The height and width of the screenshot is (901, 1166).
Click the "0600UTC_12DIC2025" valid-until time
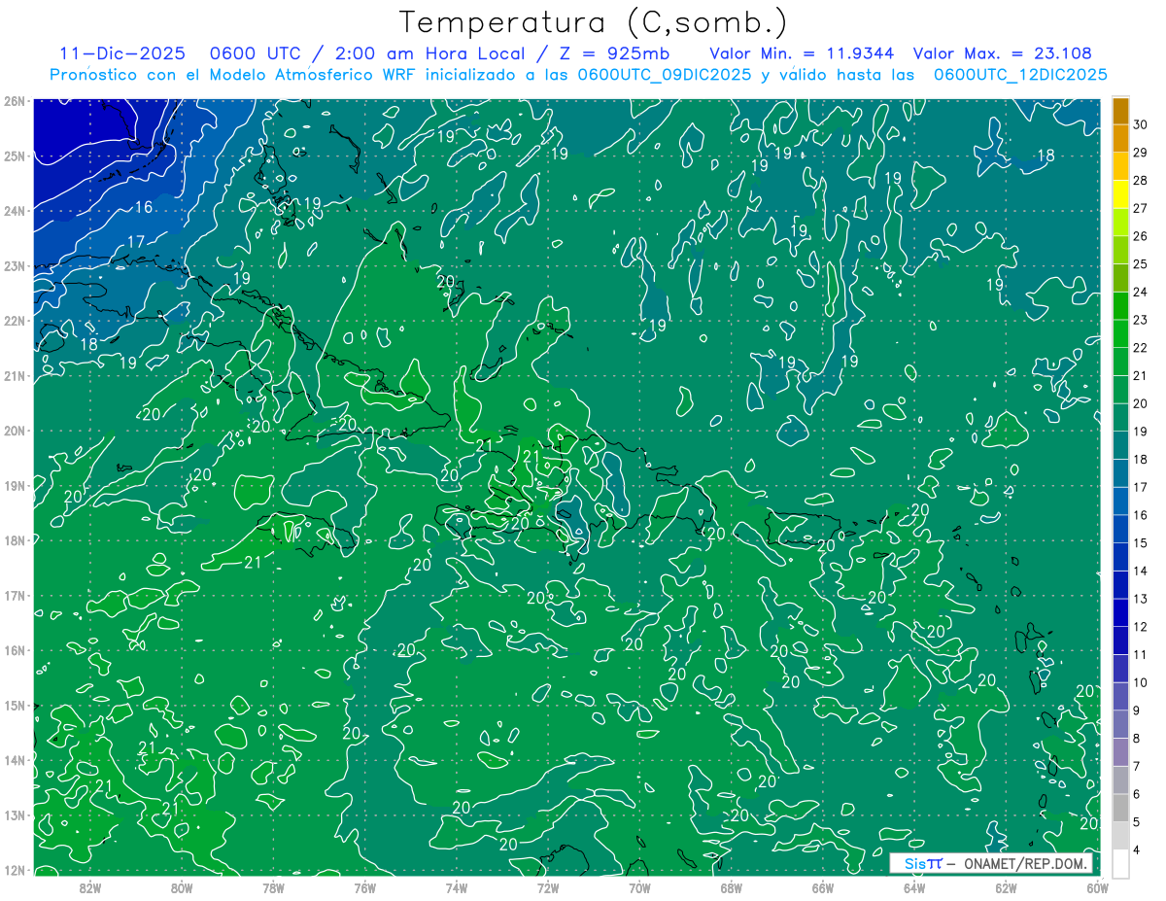pos(1020,74)
